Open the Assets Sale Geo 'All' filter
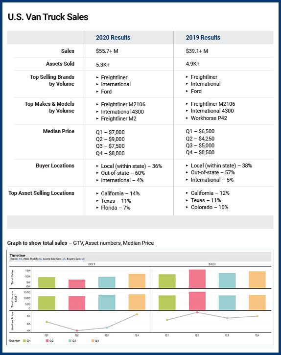Screen dimensions: 281x355 (x=64, y=259)
